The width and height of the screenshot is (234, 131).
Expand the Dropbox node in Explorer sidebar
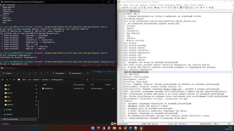click(2, 110)
